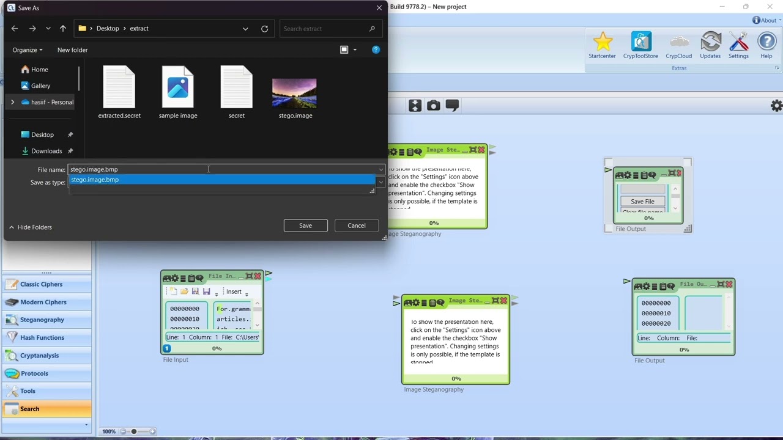Show presentation view icon of upper File Output
Image resolution: width=783 pixels, height=440 pixels.
(620, 175)
